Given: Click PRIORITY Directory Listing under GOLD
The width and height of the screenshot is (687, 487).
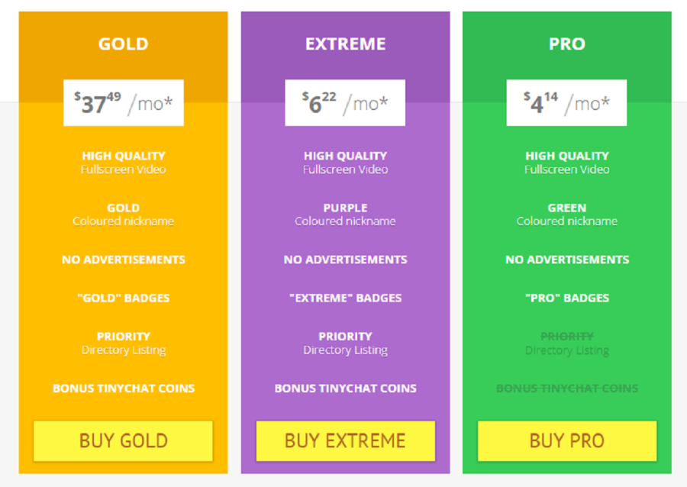Looking at the screenshot, I should (123, 343).
